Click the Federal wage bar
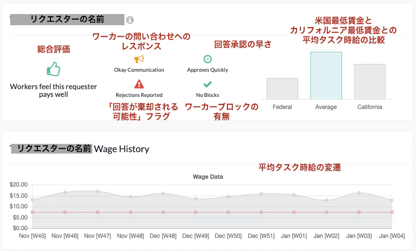 [x=282, y=89]
